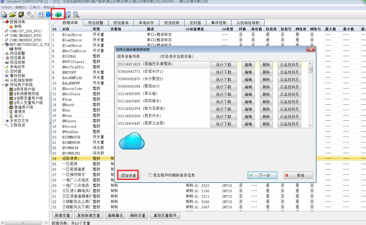This screenshot has height=225, width=366.
Task: Select 管理员 user in the tree
Action: pos(20,112)
